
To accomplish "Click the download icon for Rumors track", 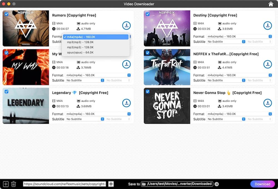I will (126, 25).
